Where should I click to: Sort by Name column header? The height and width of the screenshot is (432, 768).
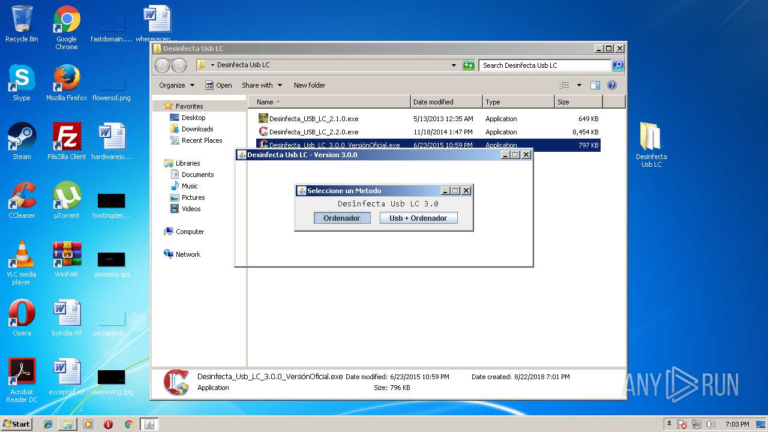click(x=329, y=102)
